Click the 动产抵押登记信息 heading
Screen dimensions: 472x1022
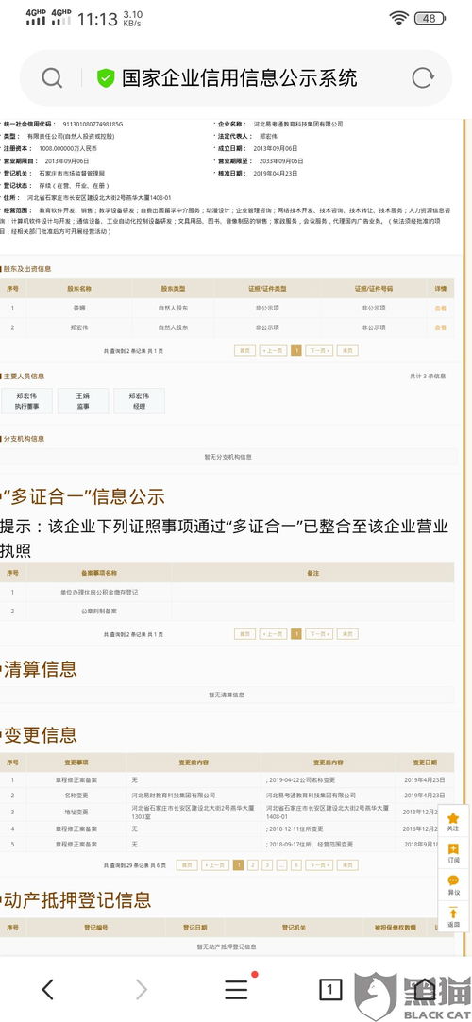tap(76, 901)
